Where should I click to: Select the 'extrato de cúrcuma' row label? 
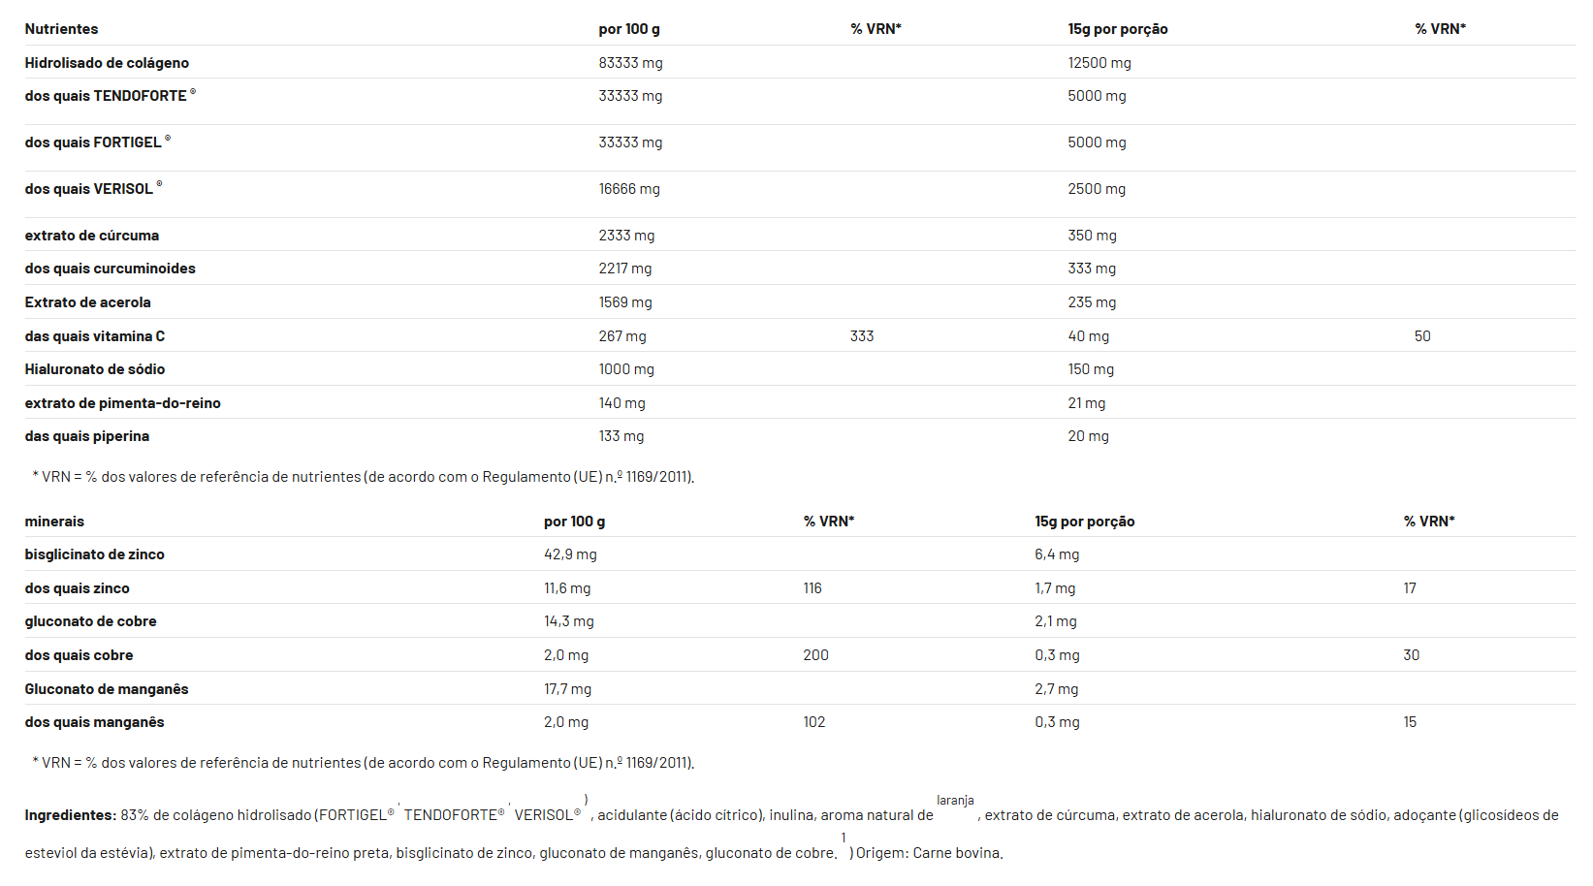pos(92,236)
